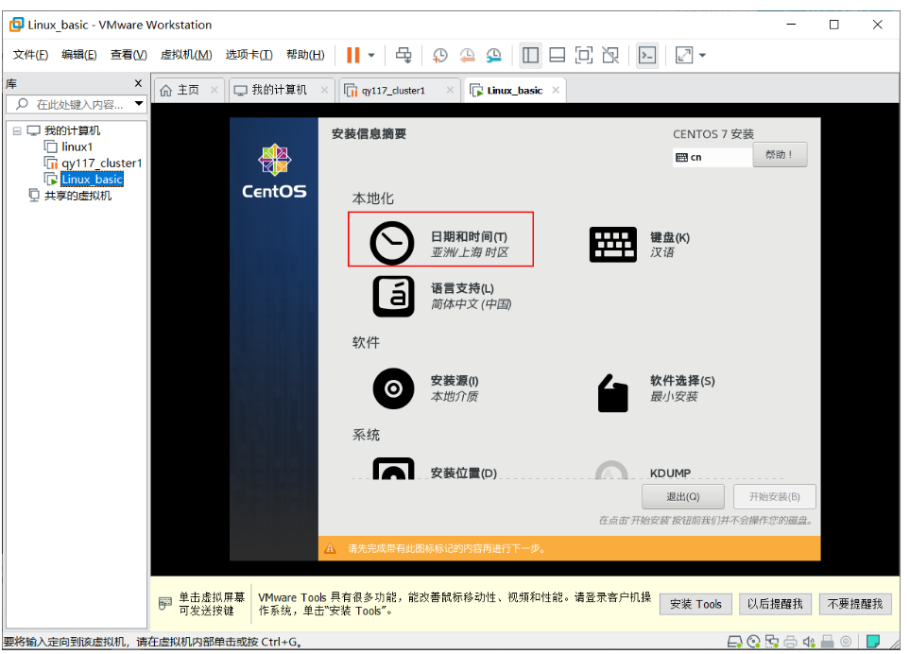The width and height of the screenshot is (910, 654).
Task: Toggle the library sidebar view icon
Action: click(530, 55)
